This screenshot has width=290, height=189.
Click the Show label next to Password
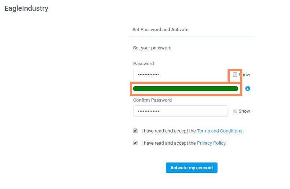pyautogui.click(x=245, y=75)
